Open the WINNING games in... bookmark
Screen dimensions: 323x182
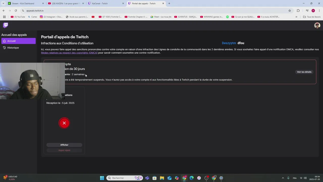pyautogui.click(x=211, y=17)
